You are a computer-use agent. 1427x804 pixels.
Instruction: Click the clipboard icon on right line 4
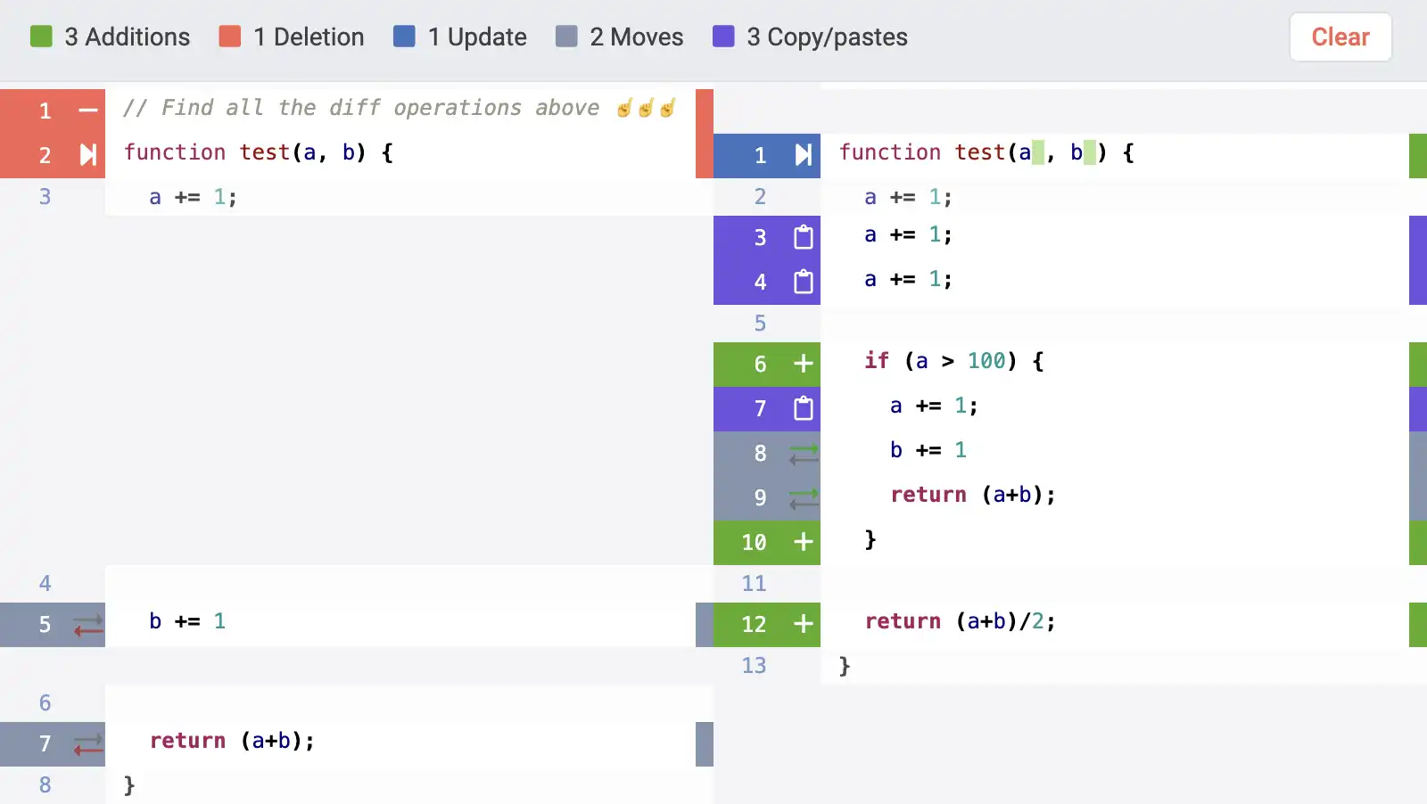[803, 282]
